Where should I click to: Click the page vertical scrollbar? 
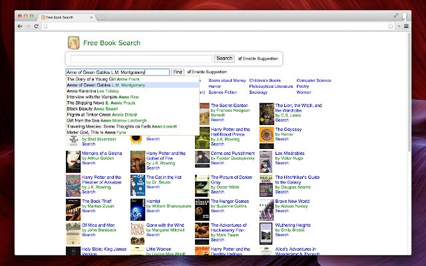pos(409,92)
